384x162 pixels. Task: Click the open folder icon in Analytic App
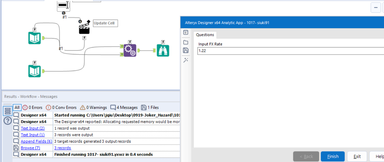pyautogui.click(x=186, y=42)
